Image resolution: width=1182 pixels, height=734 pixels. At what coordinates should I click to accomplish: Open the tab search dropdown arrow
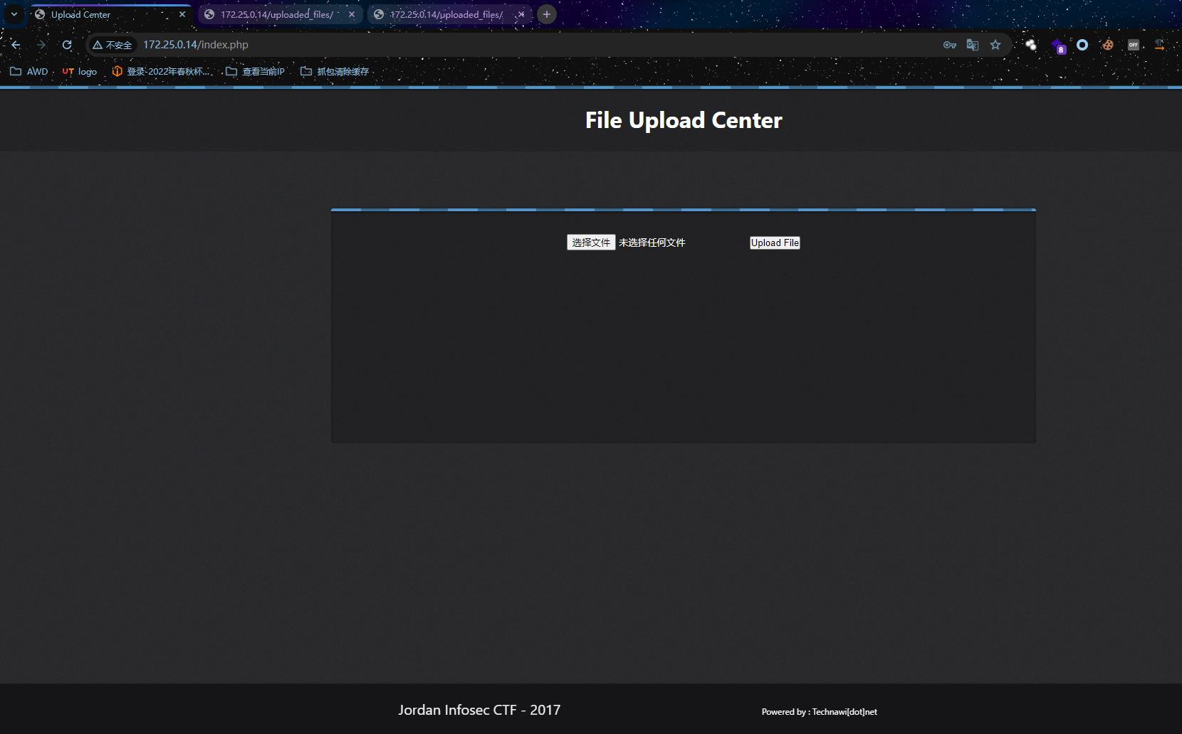tap(14, 14)
